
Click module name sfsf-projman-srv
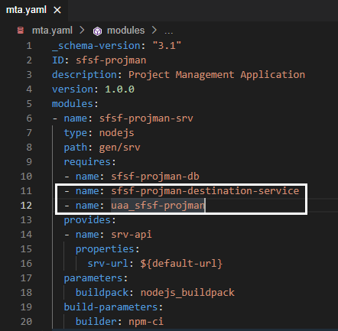(x=146, y=118)
